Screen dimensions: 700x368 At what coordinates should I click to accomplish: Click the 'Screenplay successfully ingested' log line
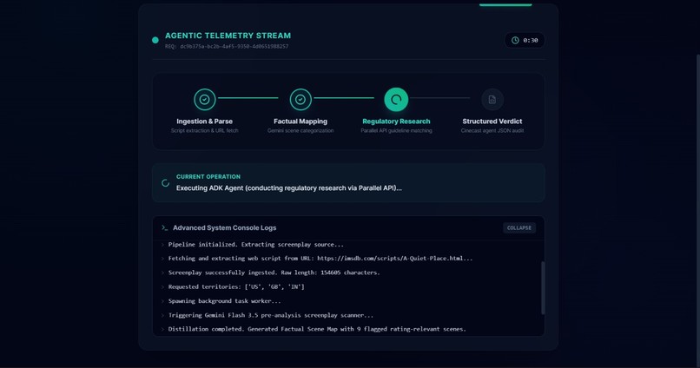274,273
